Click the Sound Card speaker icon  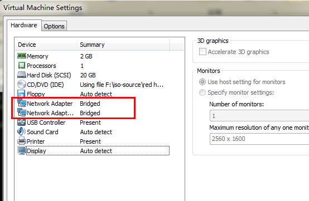[x=21, y=131]
